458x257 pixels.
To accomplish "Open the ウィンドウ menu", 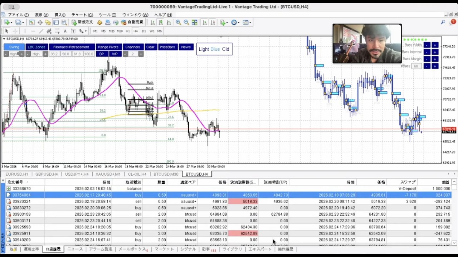I will coord(135,15).
